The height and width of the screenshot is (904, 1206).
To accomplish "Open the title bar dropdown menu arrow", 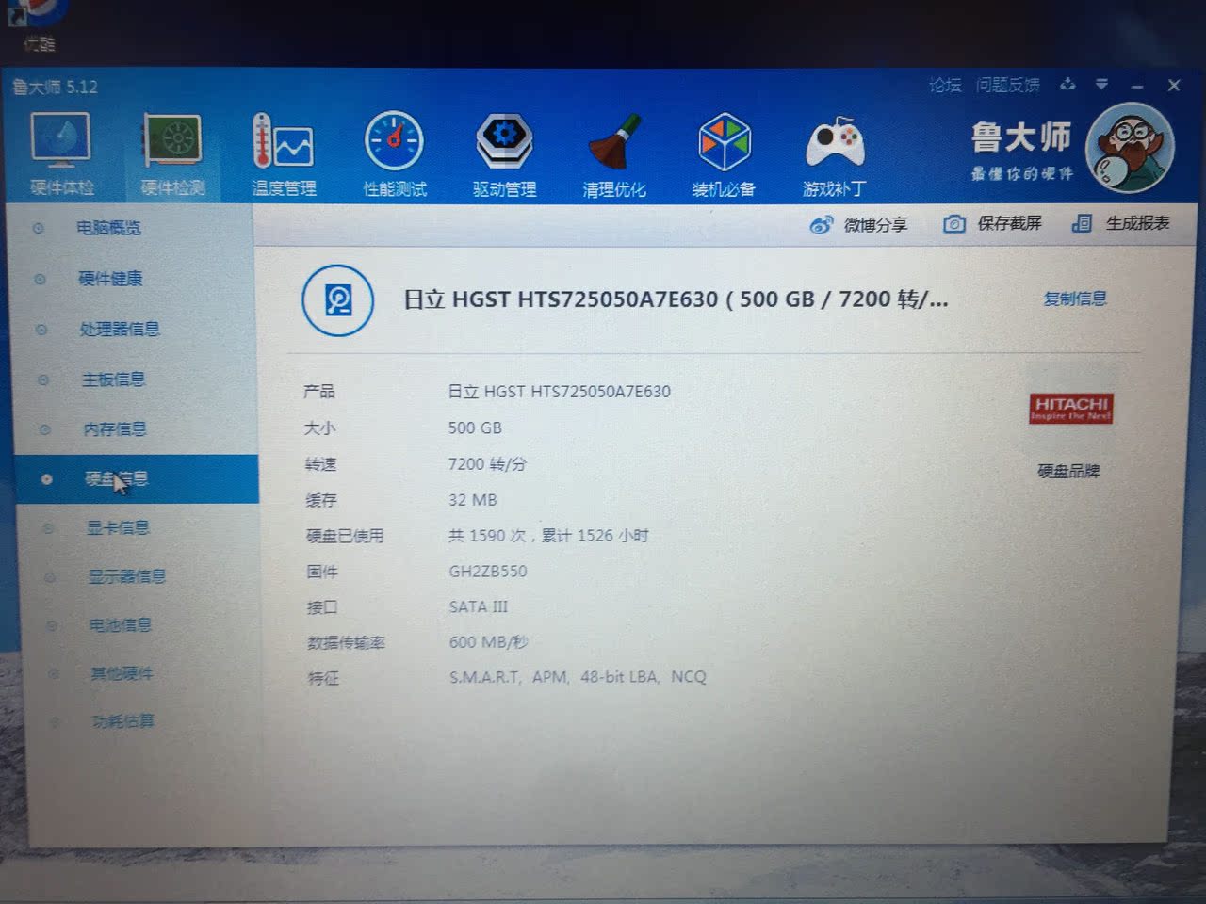I will tap(1101, 84).
